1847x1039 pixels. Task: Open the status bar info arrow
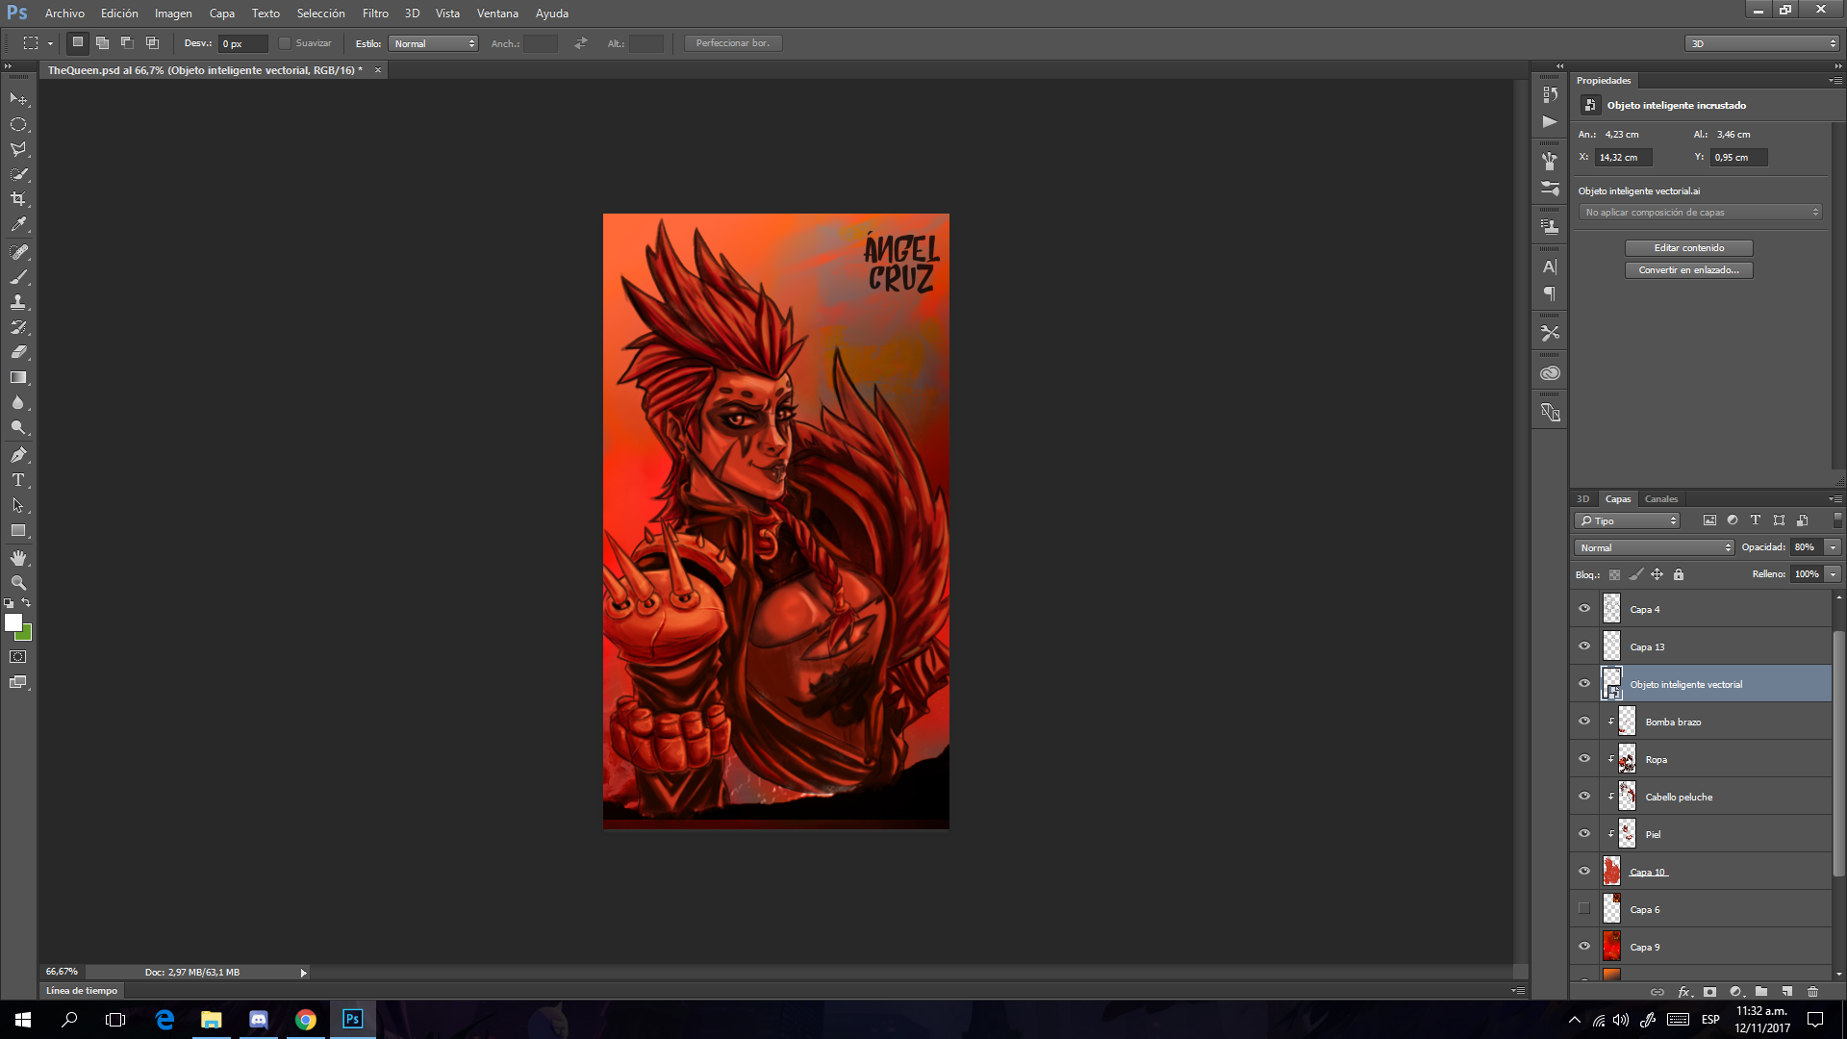tap(303, 973)
